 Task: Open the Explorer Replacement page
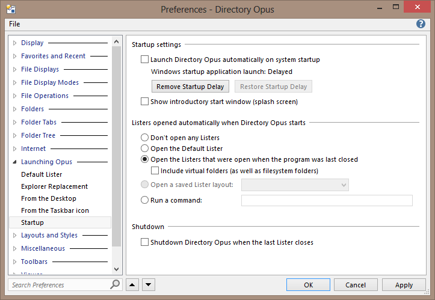click(54, 186)
